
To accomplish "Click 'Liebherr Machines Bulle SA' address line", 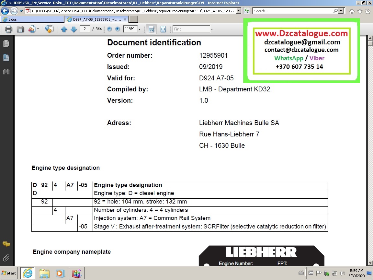I will [239, 123].
